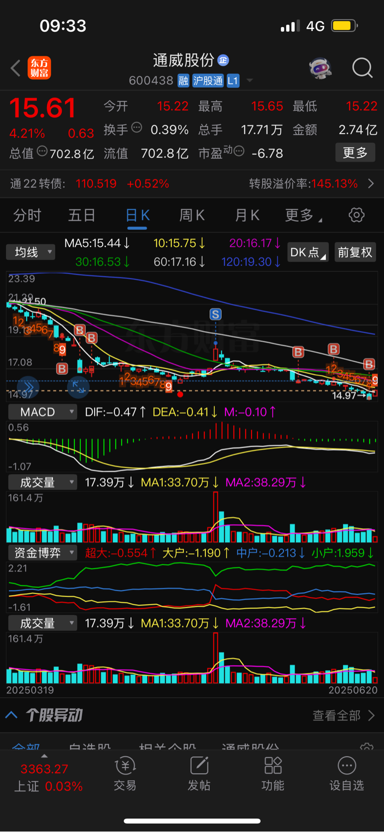Open bond row chevron after 转股溢价率
The image size is (384, 832).
click(371, 184)
